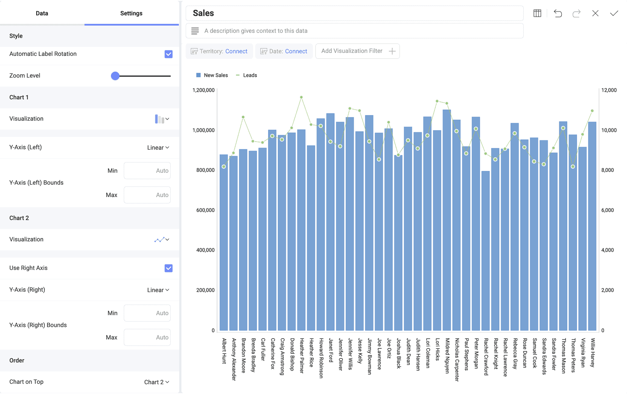Switch to the Settings tab
This screenshot has width=627, height=400.
point(131,13)
